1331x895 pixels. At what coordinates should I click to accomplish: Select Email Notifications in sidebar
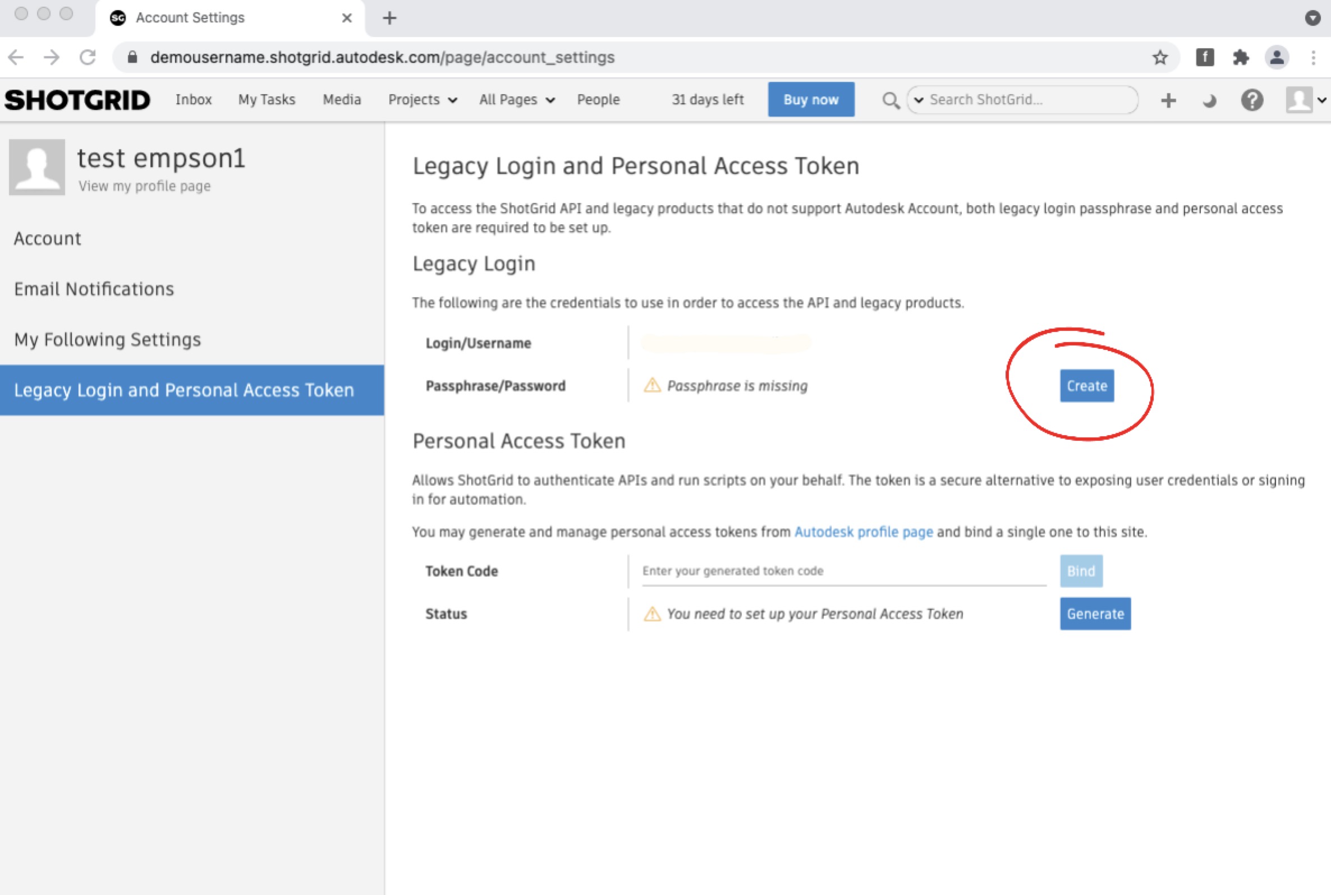[x=94, y=289]
